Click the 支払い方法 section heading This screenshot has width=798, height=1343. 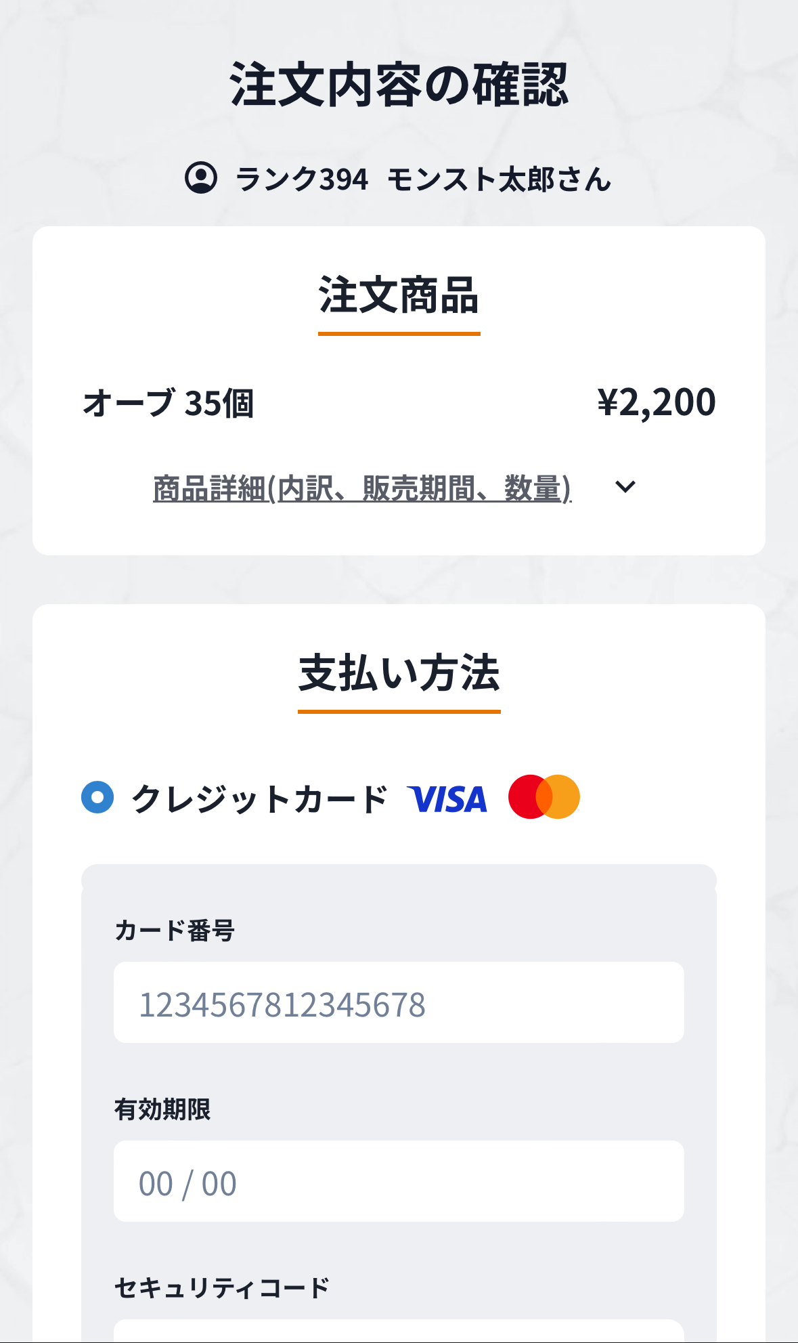[x=399, y=674]
